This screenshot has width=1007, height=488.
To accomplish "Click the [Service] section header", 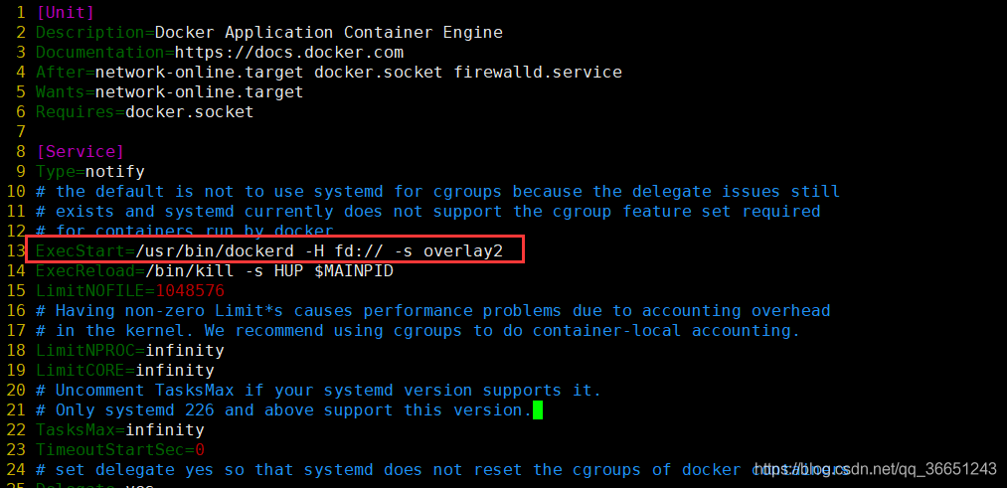I will click(81, 151).
